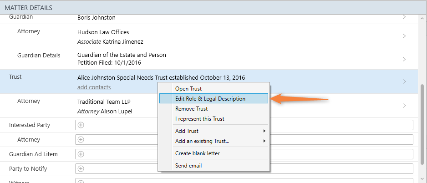427x183 pixels.
Task: Add an Interested Party with plus icon
Action: click(81, 125)
